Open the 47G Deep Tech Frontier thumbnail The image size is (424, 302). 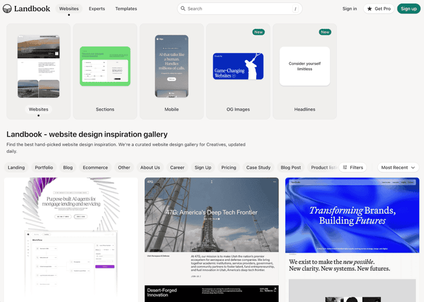[211, 240]
